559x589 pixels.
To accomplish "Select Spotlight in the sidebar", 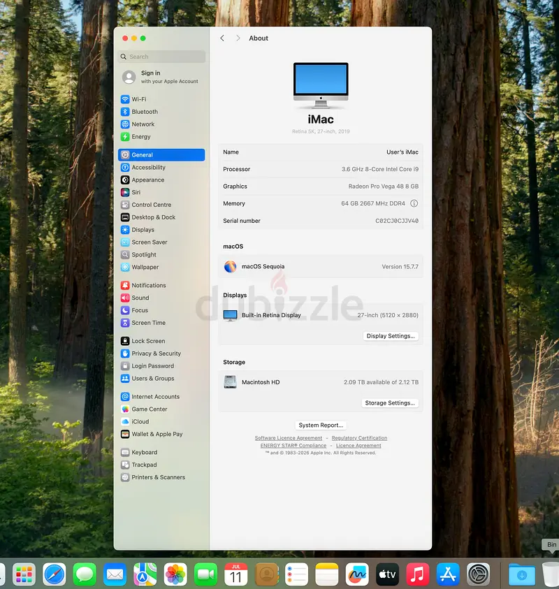I will [161, 255].
